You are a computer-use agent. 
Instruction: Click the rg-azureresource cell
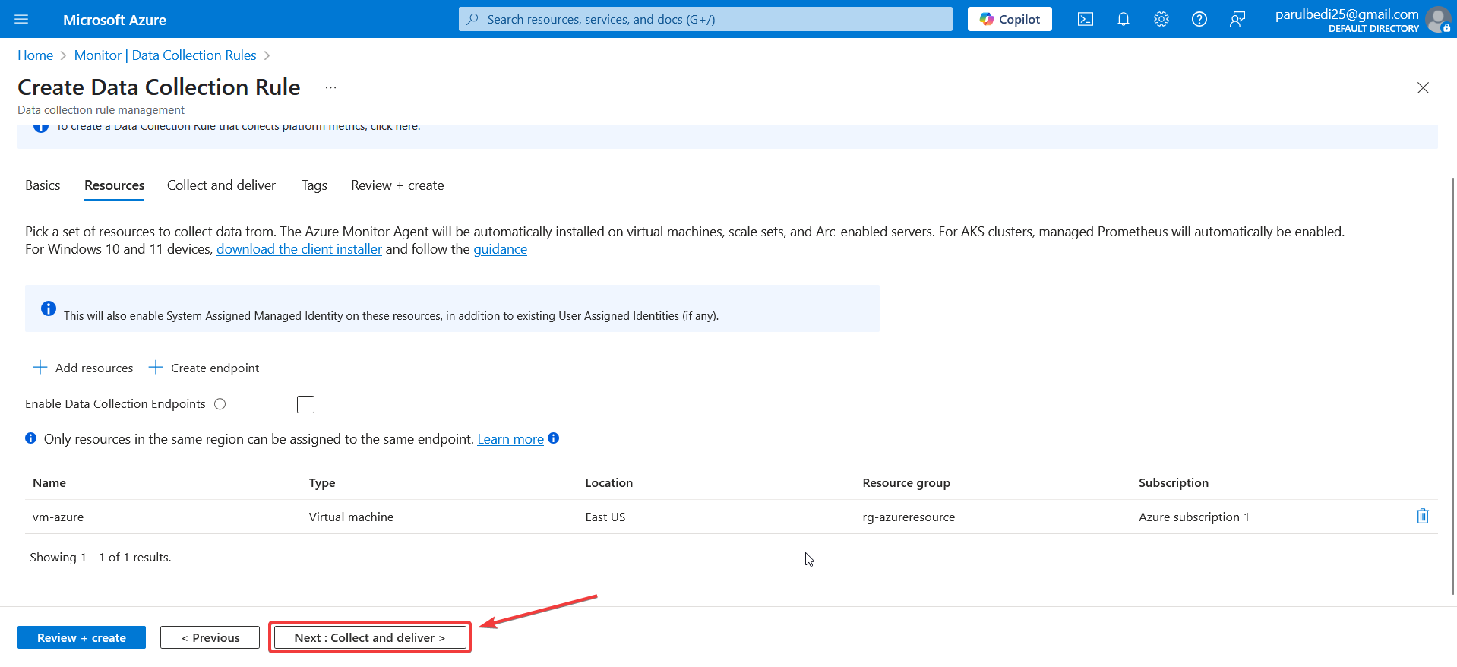[909, 517]
